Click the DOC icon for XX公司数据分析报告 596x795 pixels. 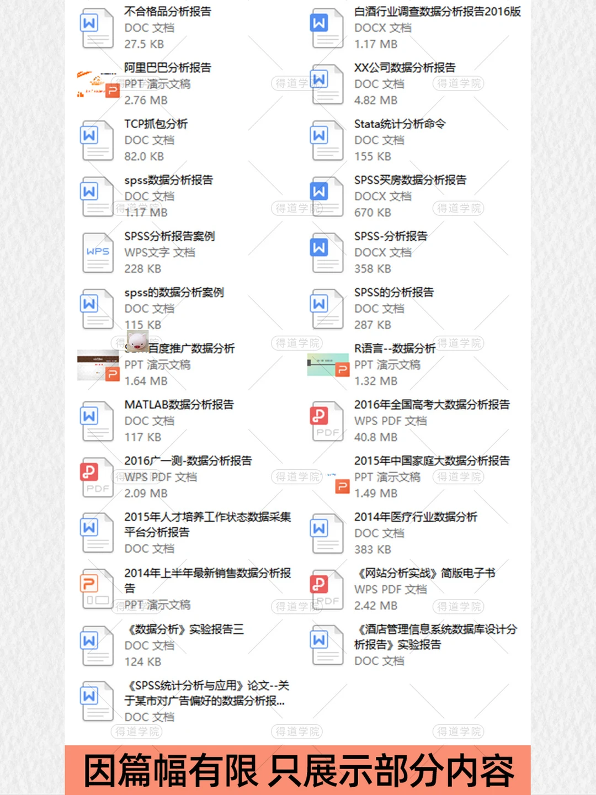tap(326, 84)
